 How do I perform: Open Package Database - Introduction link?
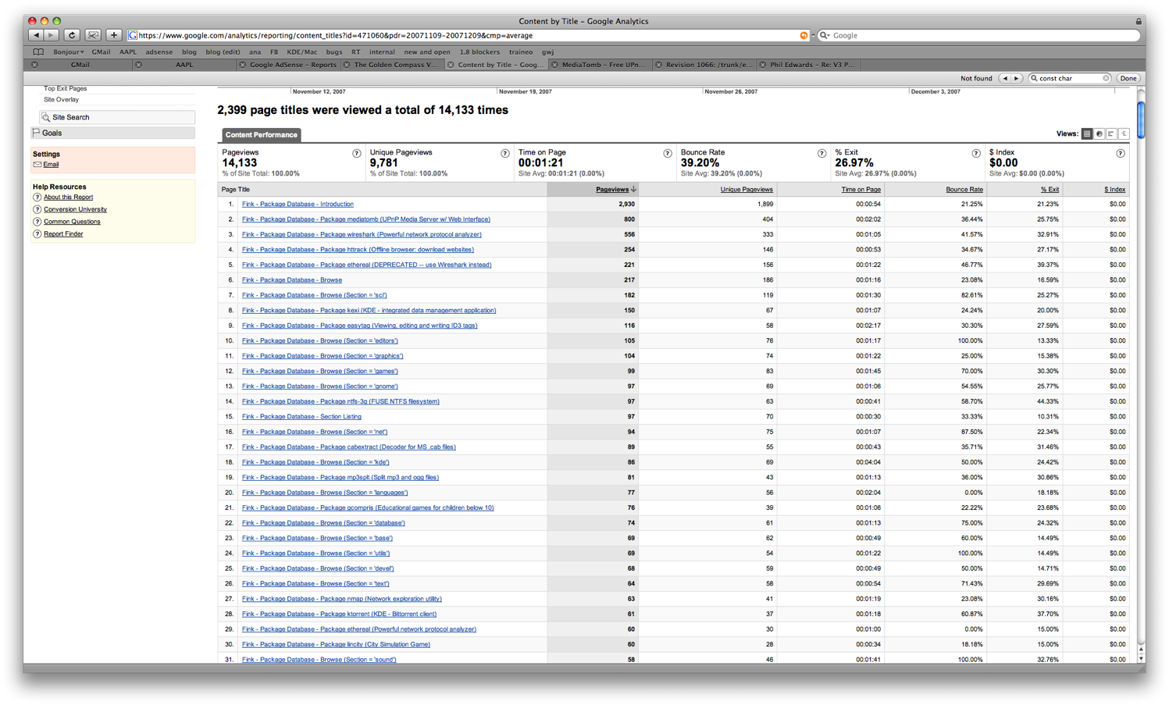click(298, 205)
